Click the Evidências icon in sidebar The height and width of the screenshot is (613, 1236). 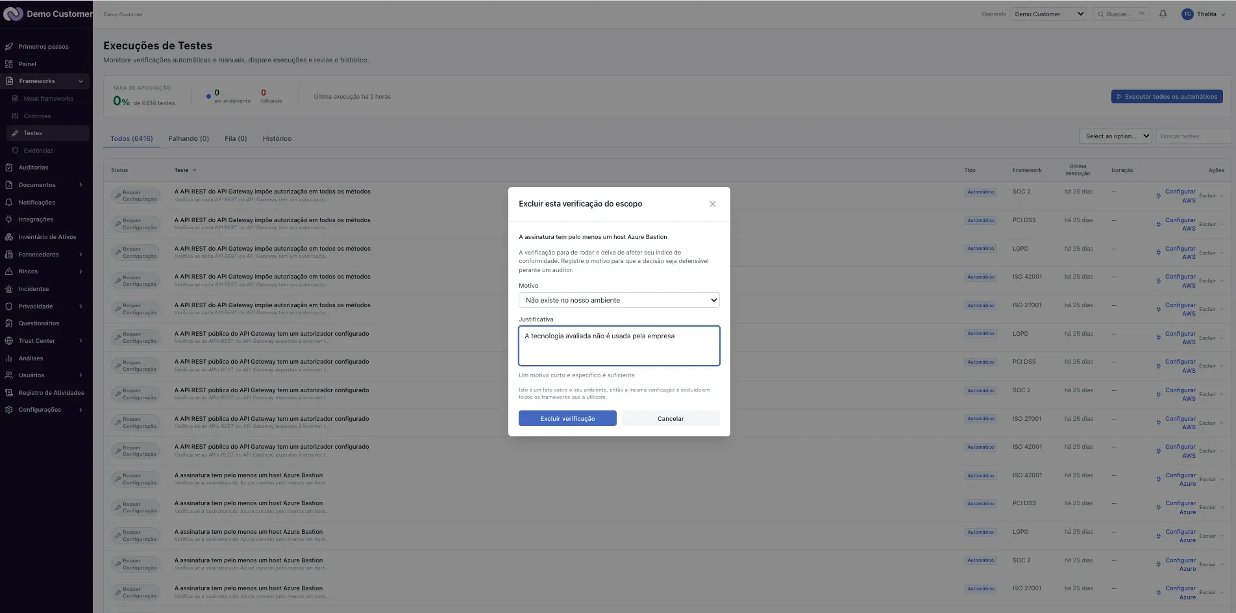coord(15,151)
